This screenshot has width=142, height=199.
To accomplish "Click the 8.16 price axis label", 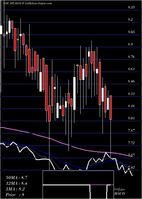I will click(131, 106).
